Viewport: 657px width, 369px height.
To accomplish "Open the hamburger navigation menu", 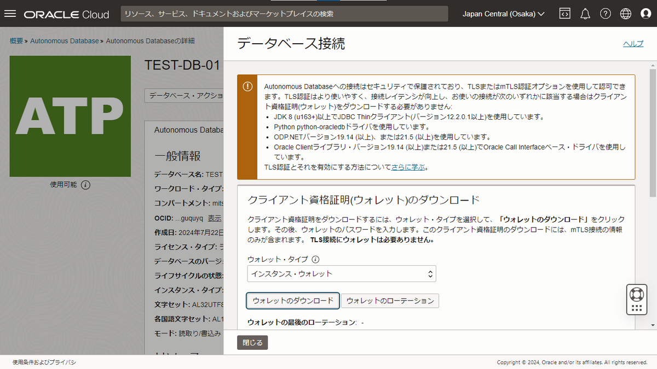I will [x=10, y=14].
